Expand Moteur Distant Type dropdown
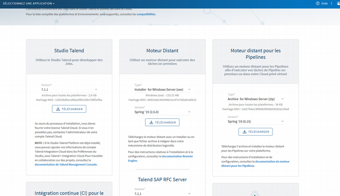Screen dimensions: 340x196 point(162,89)
